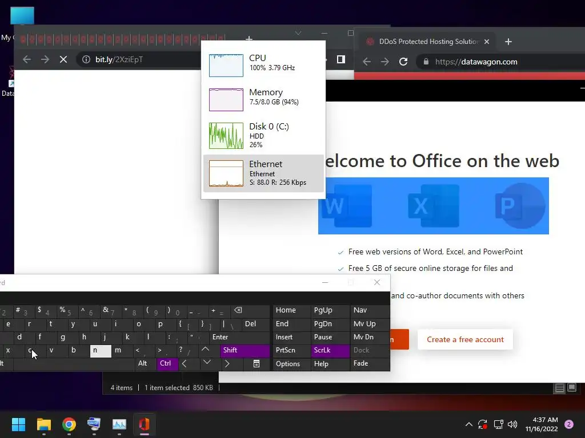Stop loading the bit.ly page

[x=63, y=59]
